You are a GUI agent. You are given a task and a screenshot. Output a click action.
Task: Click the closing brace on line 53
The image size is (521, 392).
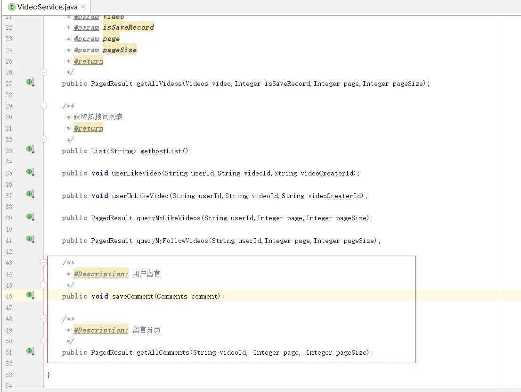pyautogui.click(x=49, y=375)
